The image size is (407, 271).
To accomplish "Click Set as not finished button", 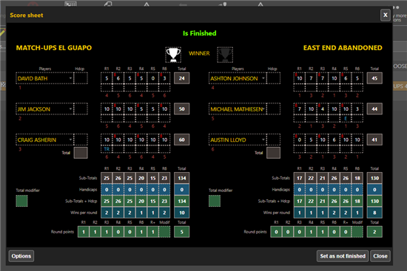I will pyautogui.click(x=343, y=256).
